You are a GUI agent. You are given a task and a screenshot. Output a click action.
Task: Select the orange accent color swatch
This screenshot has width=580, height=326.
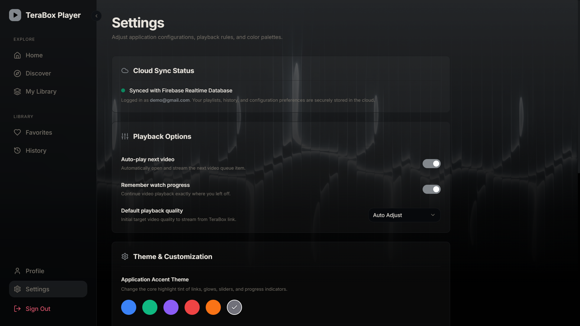[213, 307]
